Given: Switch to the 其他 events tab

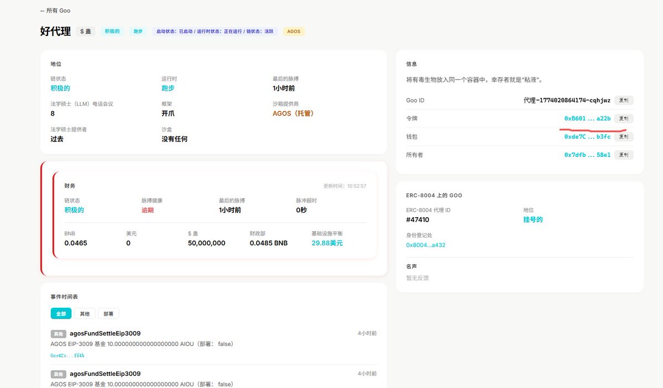Looking at the screenshot, I should coord(84,313).
